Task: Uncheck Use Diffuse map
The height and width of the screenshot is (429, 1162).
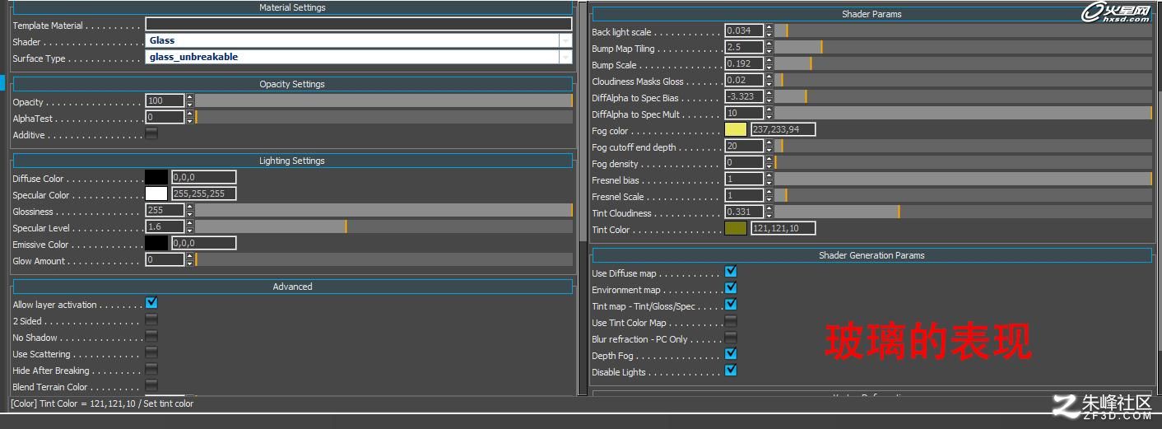Action: [x=731, y=272]
